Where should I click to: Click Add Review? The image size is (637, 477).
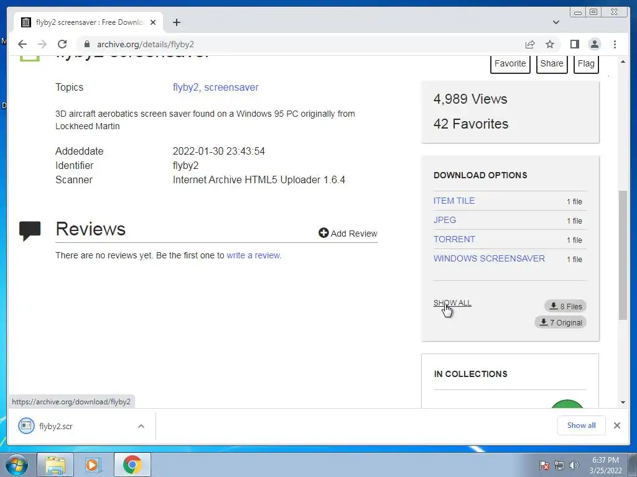tap(348, 234)
